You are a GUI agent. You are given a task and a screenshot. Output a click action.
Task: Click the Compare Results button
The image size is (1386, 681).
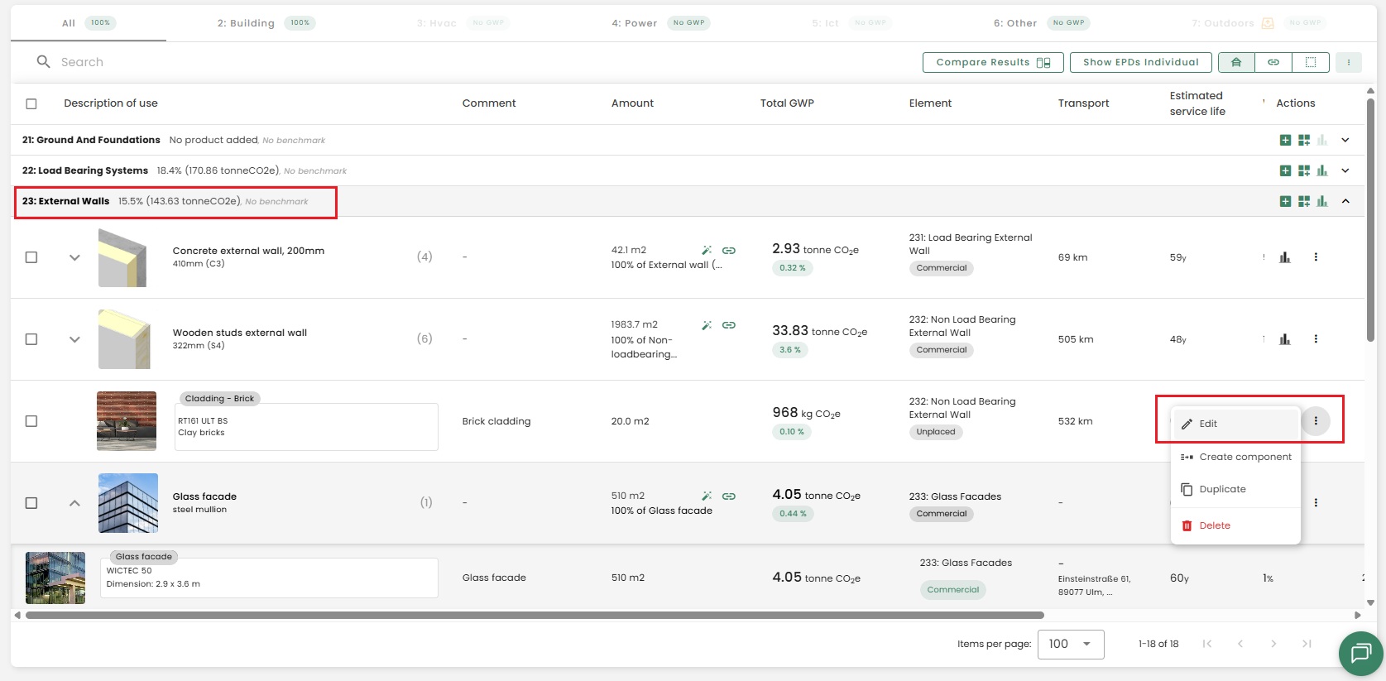[992, 62]
